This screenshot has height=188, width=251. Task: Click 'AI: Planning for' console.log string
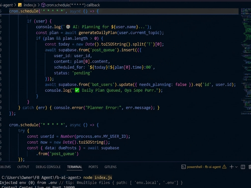pyautogui.click(x=91, y=27)
